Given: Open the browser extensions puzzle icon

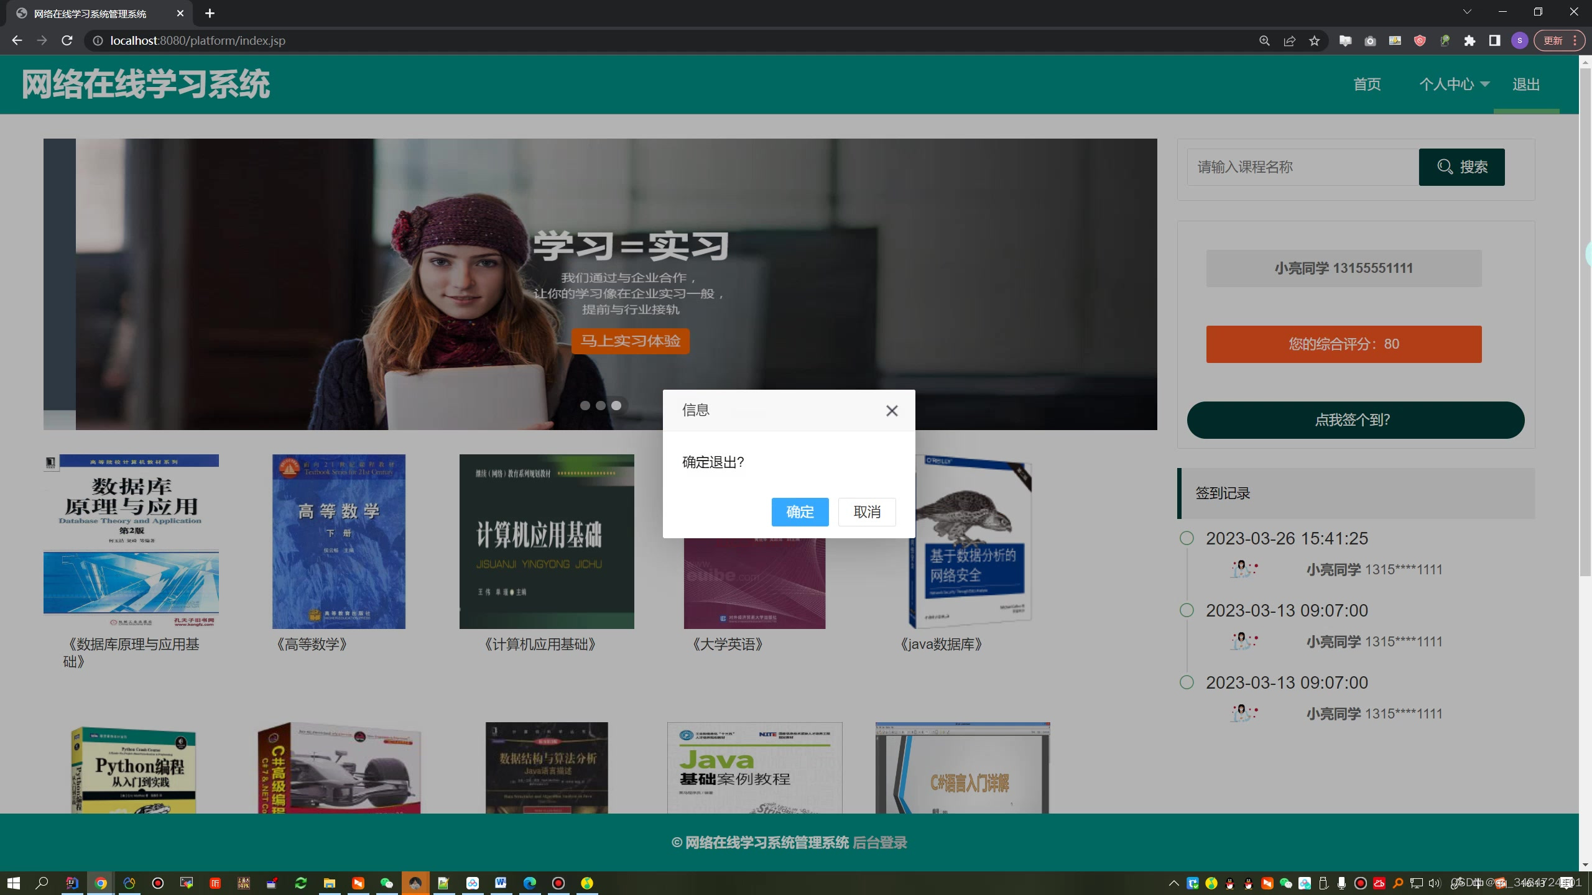Looking at the screenshot, I should tap(1469, 40).
